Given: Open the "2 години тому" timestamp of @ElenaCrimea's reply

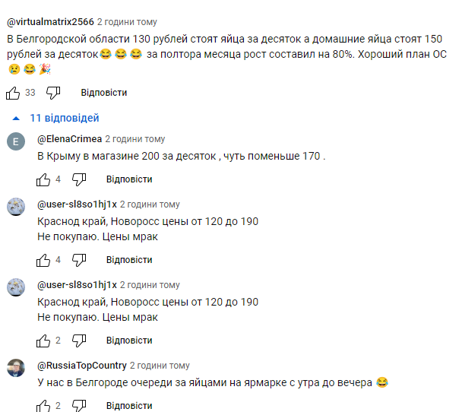Looking at the screenshot, I should pos(134,139).
